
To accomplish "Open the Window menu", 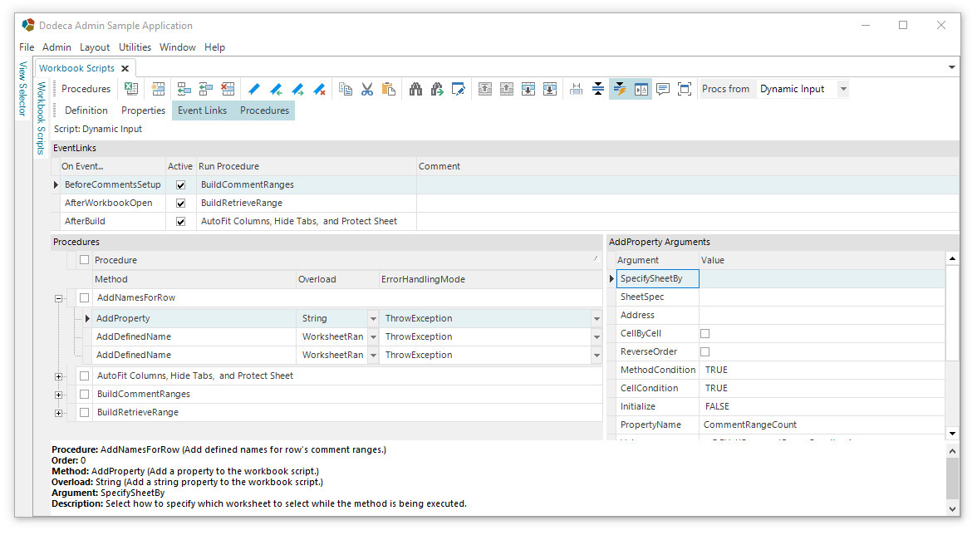I will tap(178, 47).
